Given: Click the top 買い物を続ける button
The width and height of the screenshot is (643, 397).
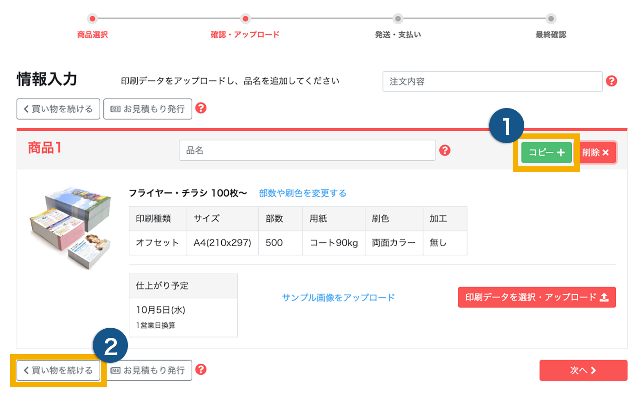Looking at the screenshot, I should pos(58,109).
